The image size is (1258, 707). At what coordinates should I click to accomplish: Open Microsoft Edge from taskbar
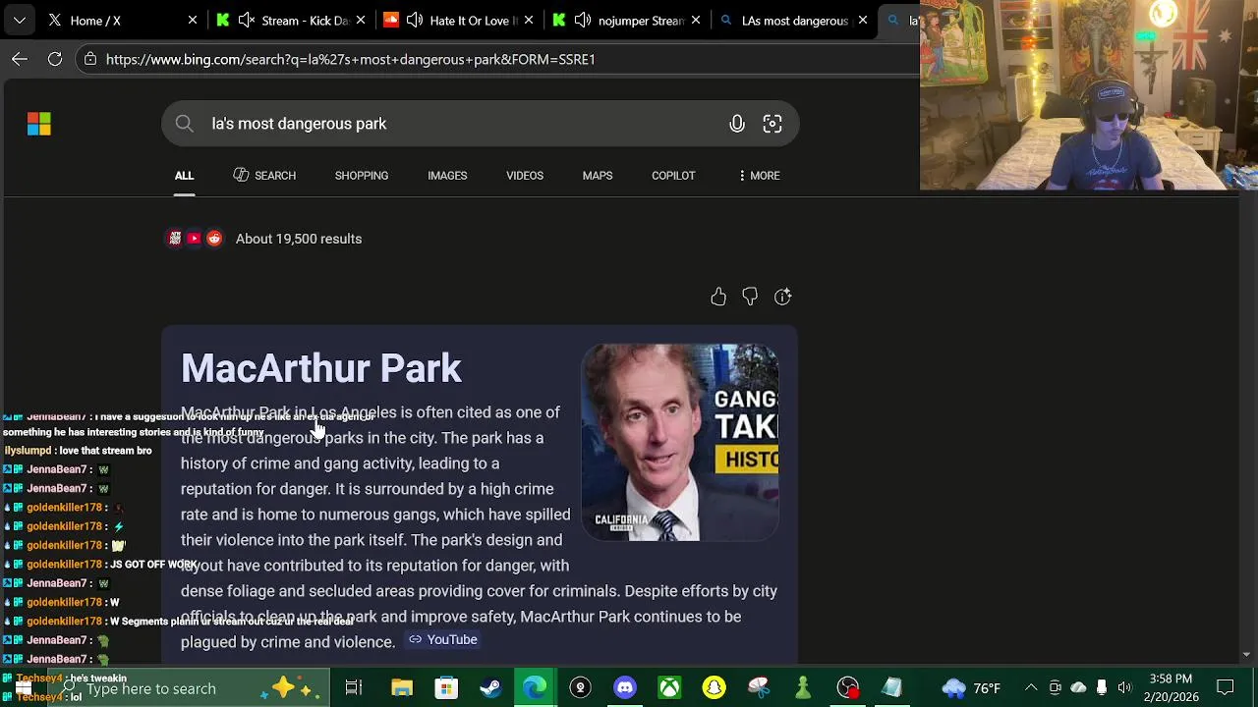tap(536, 688)
